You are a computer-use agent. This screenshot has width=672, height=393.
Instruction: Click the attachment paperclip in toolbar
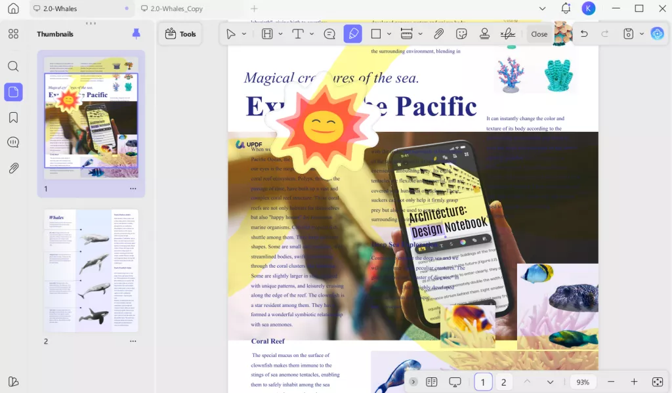coord(438,34)
